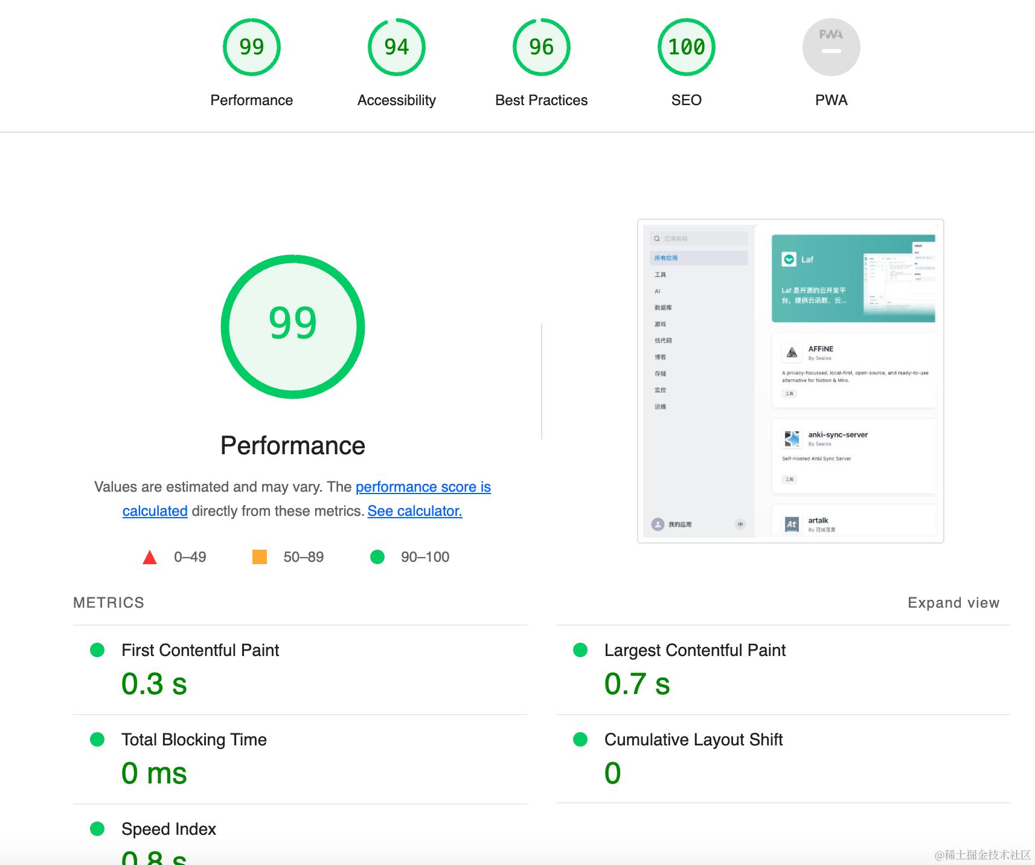The height and width of the screenshot is (865, 1035).
Task: Click the green dot beside Largest Contentful Paint
Action: click(x=580, y=650)
